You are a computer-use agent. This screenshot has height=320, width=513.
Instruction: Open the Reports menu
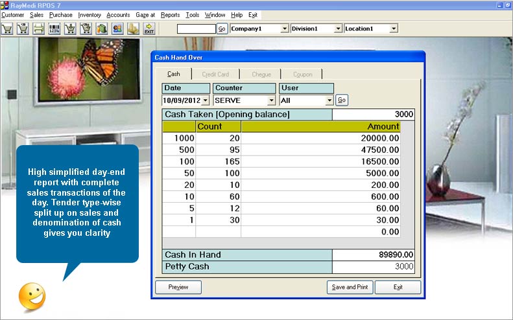pyautogui.click(x=170, y=14)
